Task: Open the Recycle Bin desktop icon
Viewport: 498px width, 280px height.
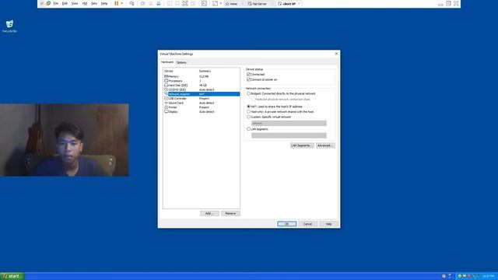Action: [9, 26]
